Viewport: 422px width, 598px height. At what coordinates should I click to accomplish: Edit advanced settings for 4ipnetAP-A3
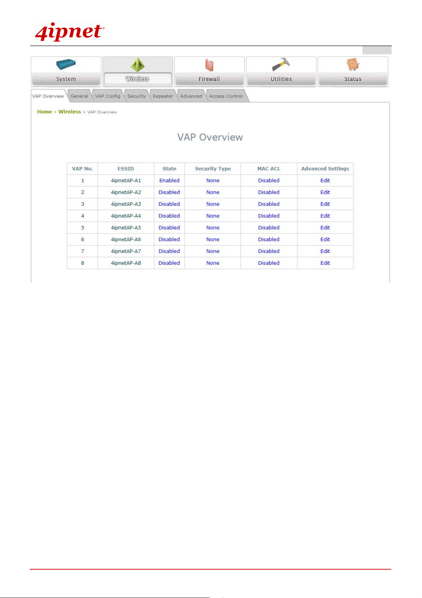[325, 204]
